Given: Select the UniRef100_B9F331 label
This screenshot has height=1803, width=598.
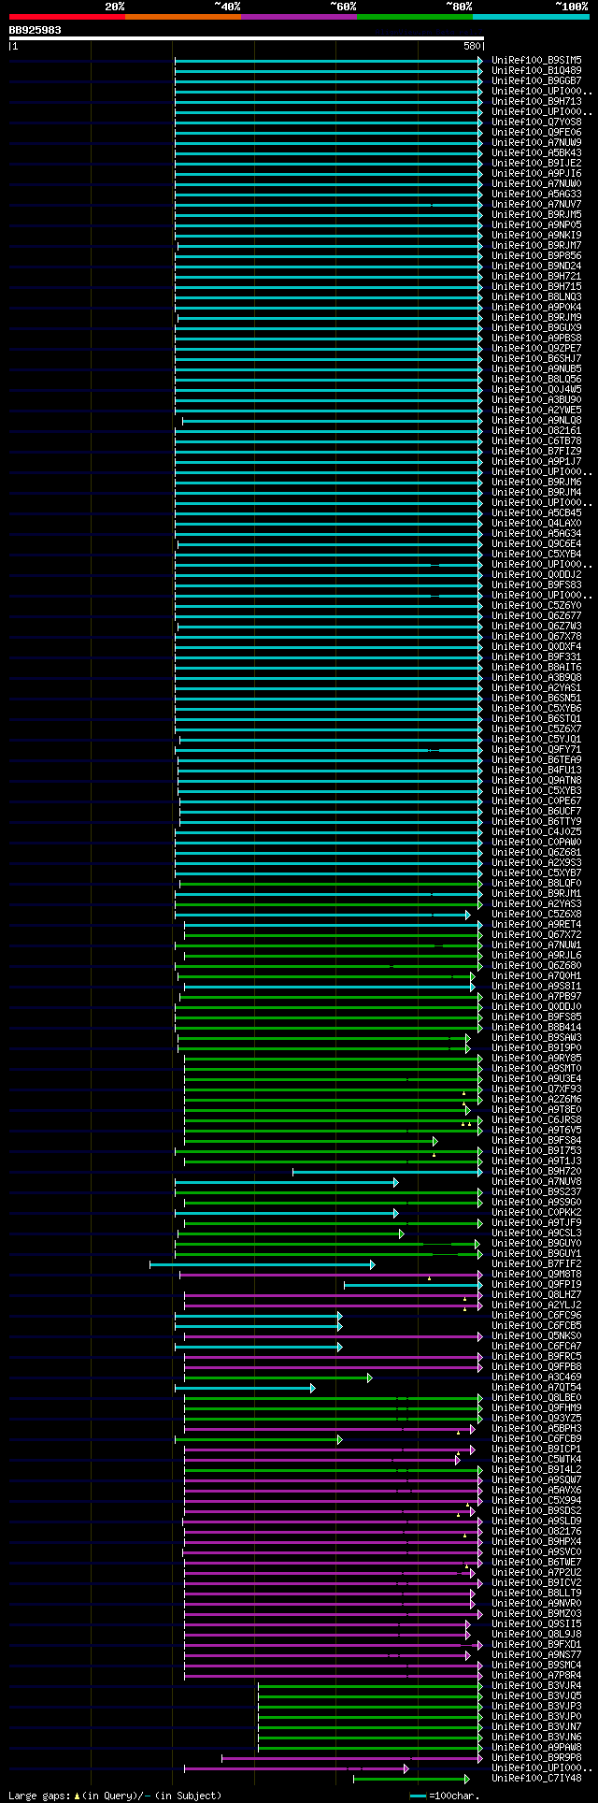Looking at the screenshot, I should click(536, 656).
